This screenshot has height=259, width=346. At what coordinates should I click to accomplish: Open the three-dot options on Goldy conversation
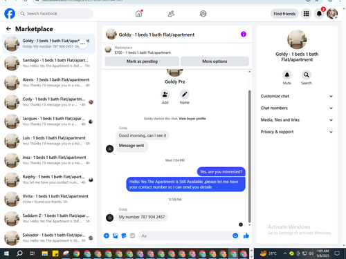[82, 44]
